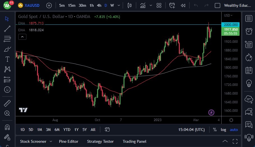255x147 pixels.
Task: Open the indicators chart icon
Action: pyautogui.click(x=143, y=5)
